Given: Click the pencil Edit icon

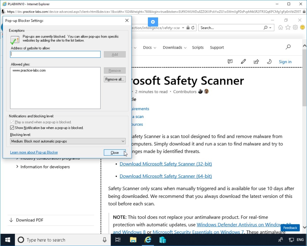Looking at the screenshot, I should pos(243,62).
